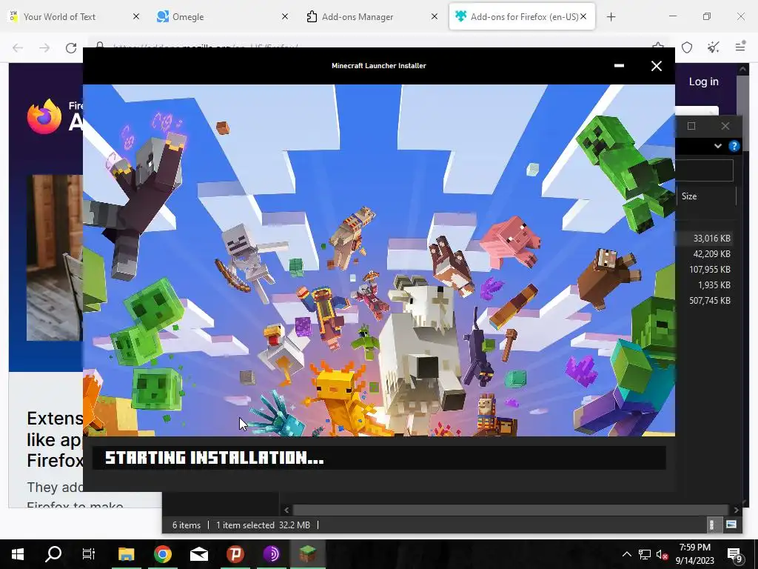Go back in Firefox history
The image size is (758, 569).
coord(18,48)
